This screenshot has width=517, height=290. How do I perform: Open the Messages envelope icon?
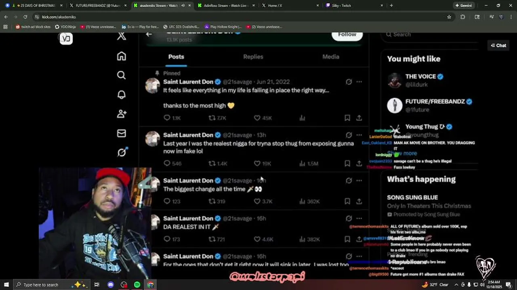click(122, 133)
